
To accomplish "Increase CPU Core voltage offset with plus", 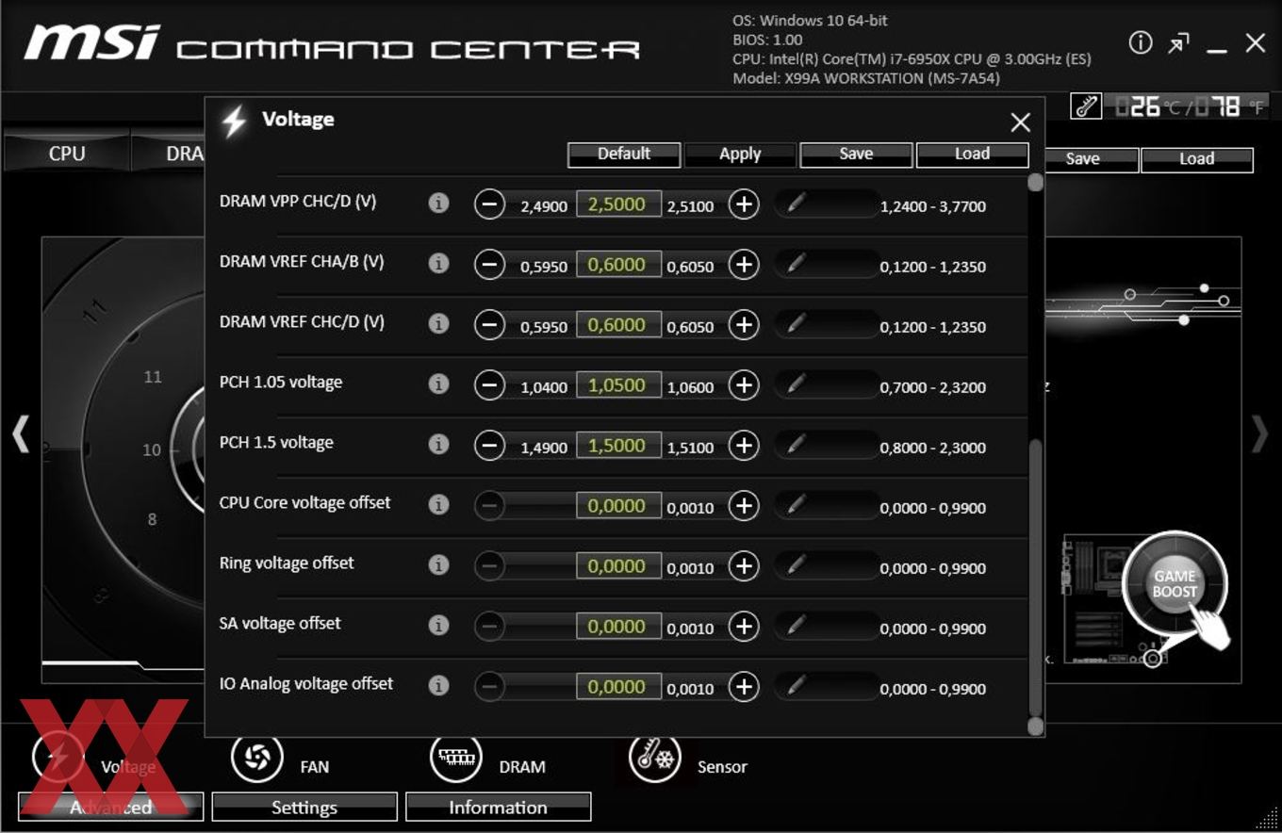I will pyautogui.click(x=744, y=506).
